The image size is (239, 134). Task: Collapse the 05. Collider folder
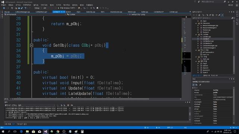(x=196, y=35)
